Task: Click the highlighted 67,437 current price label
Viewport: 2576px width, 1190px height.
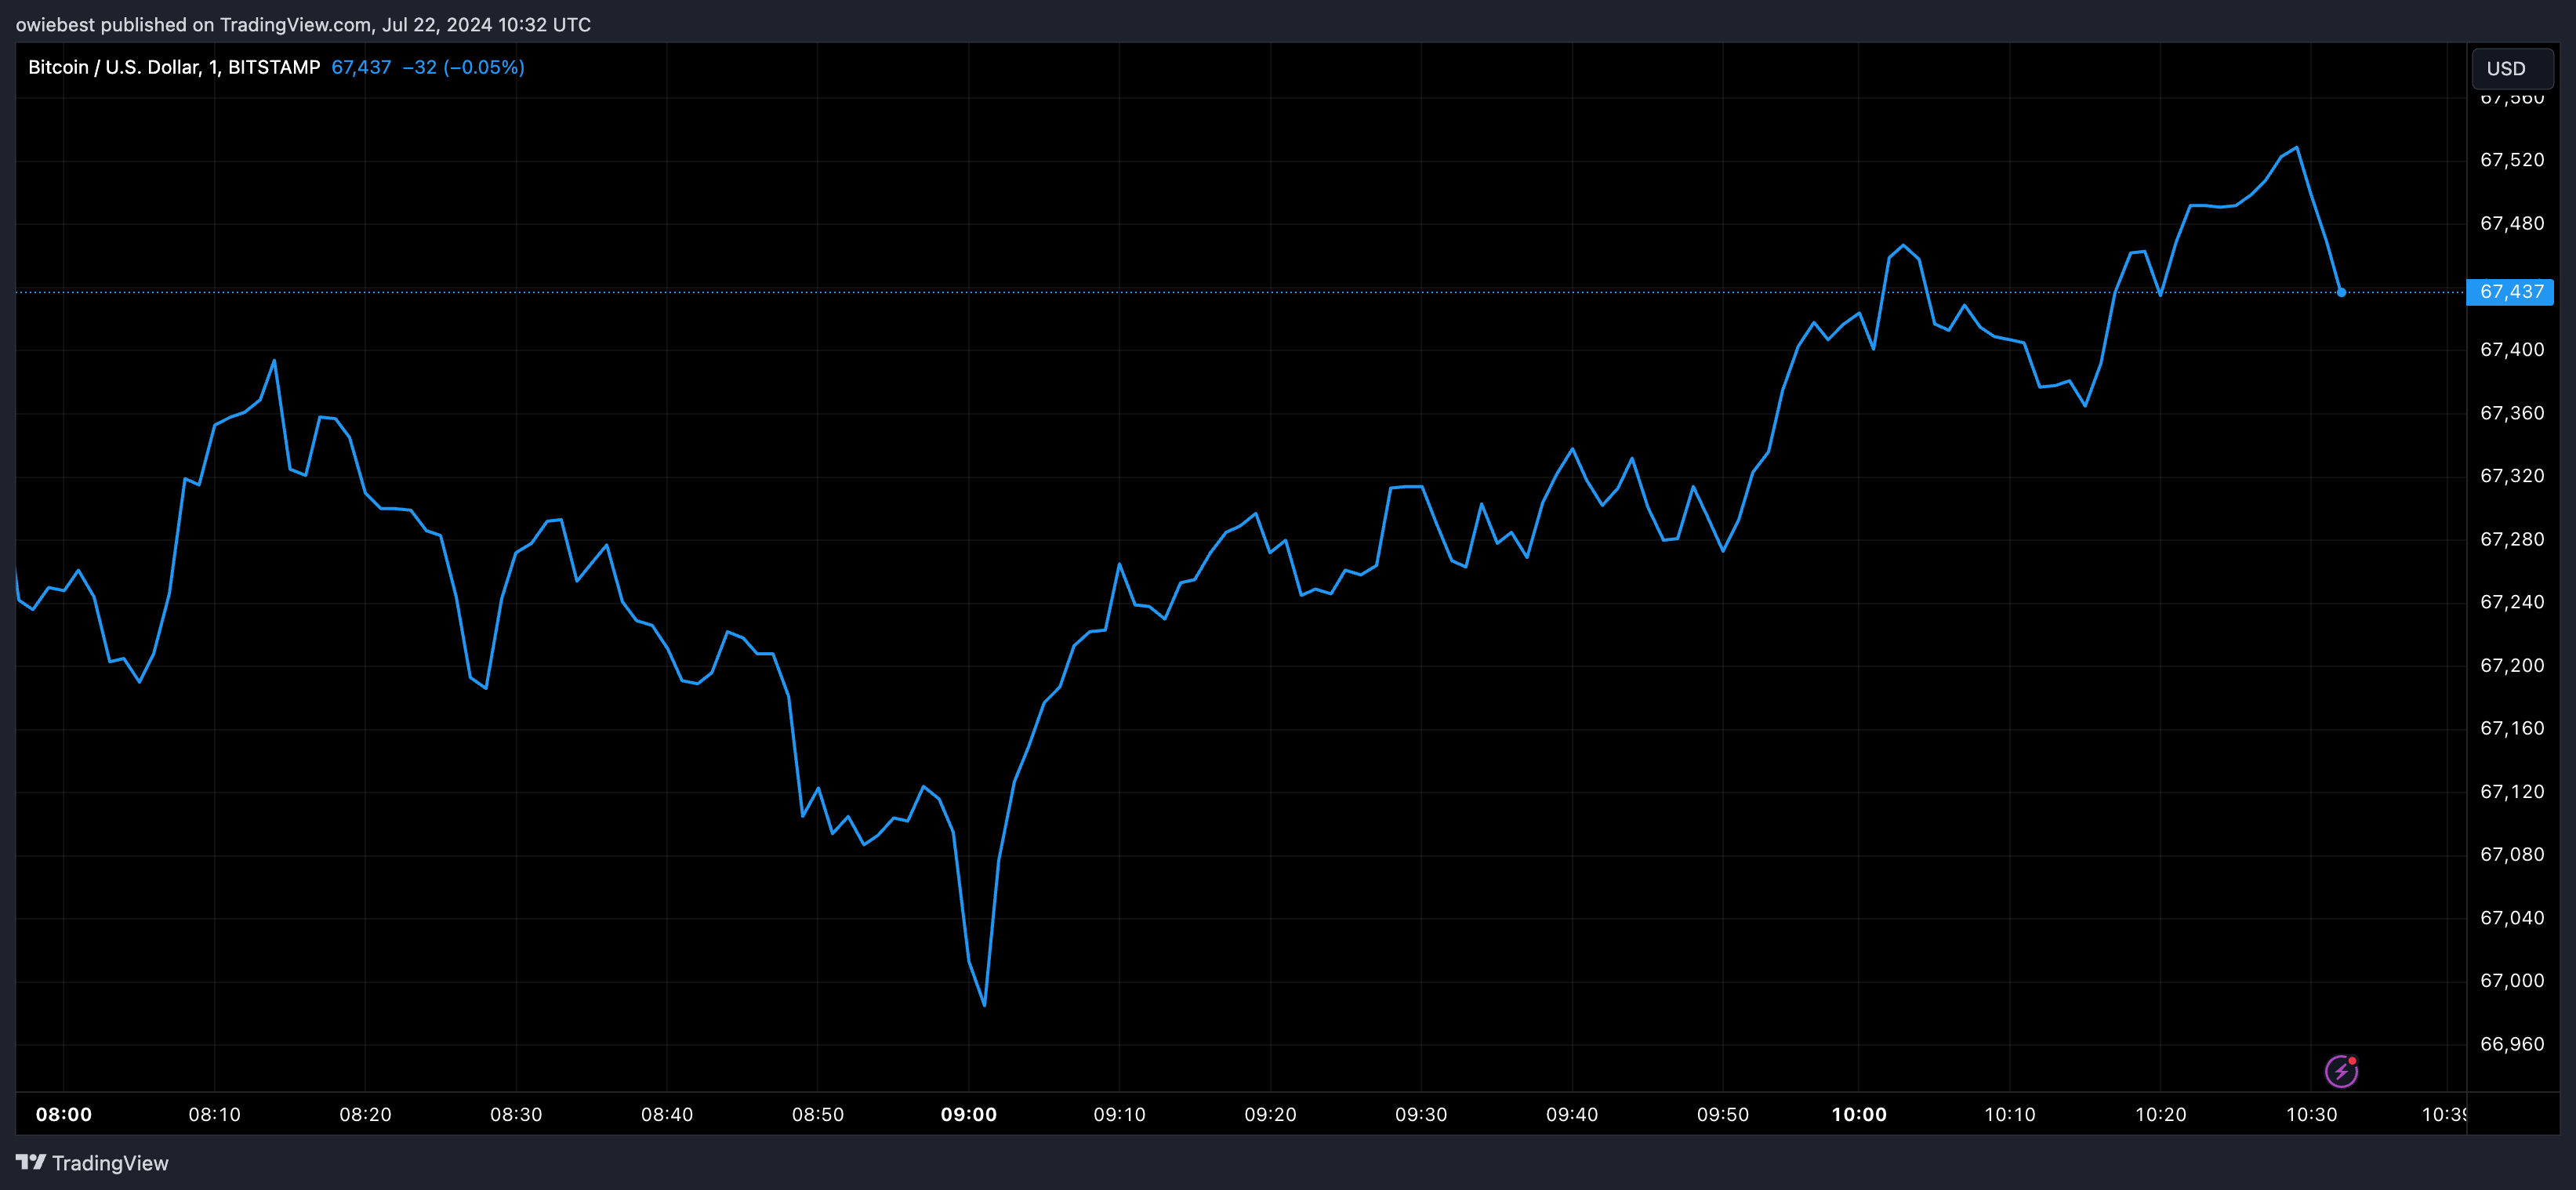Action: pos(2510,292)
